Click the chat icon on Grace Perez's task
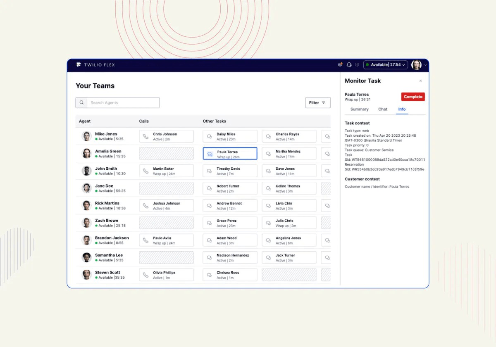This screenshot has width=496, height=347. 210,223
